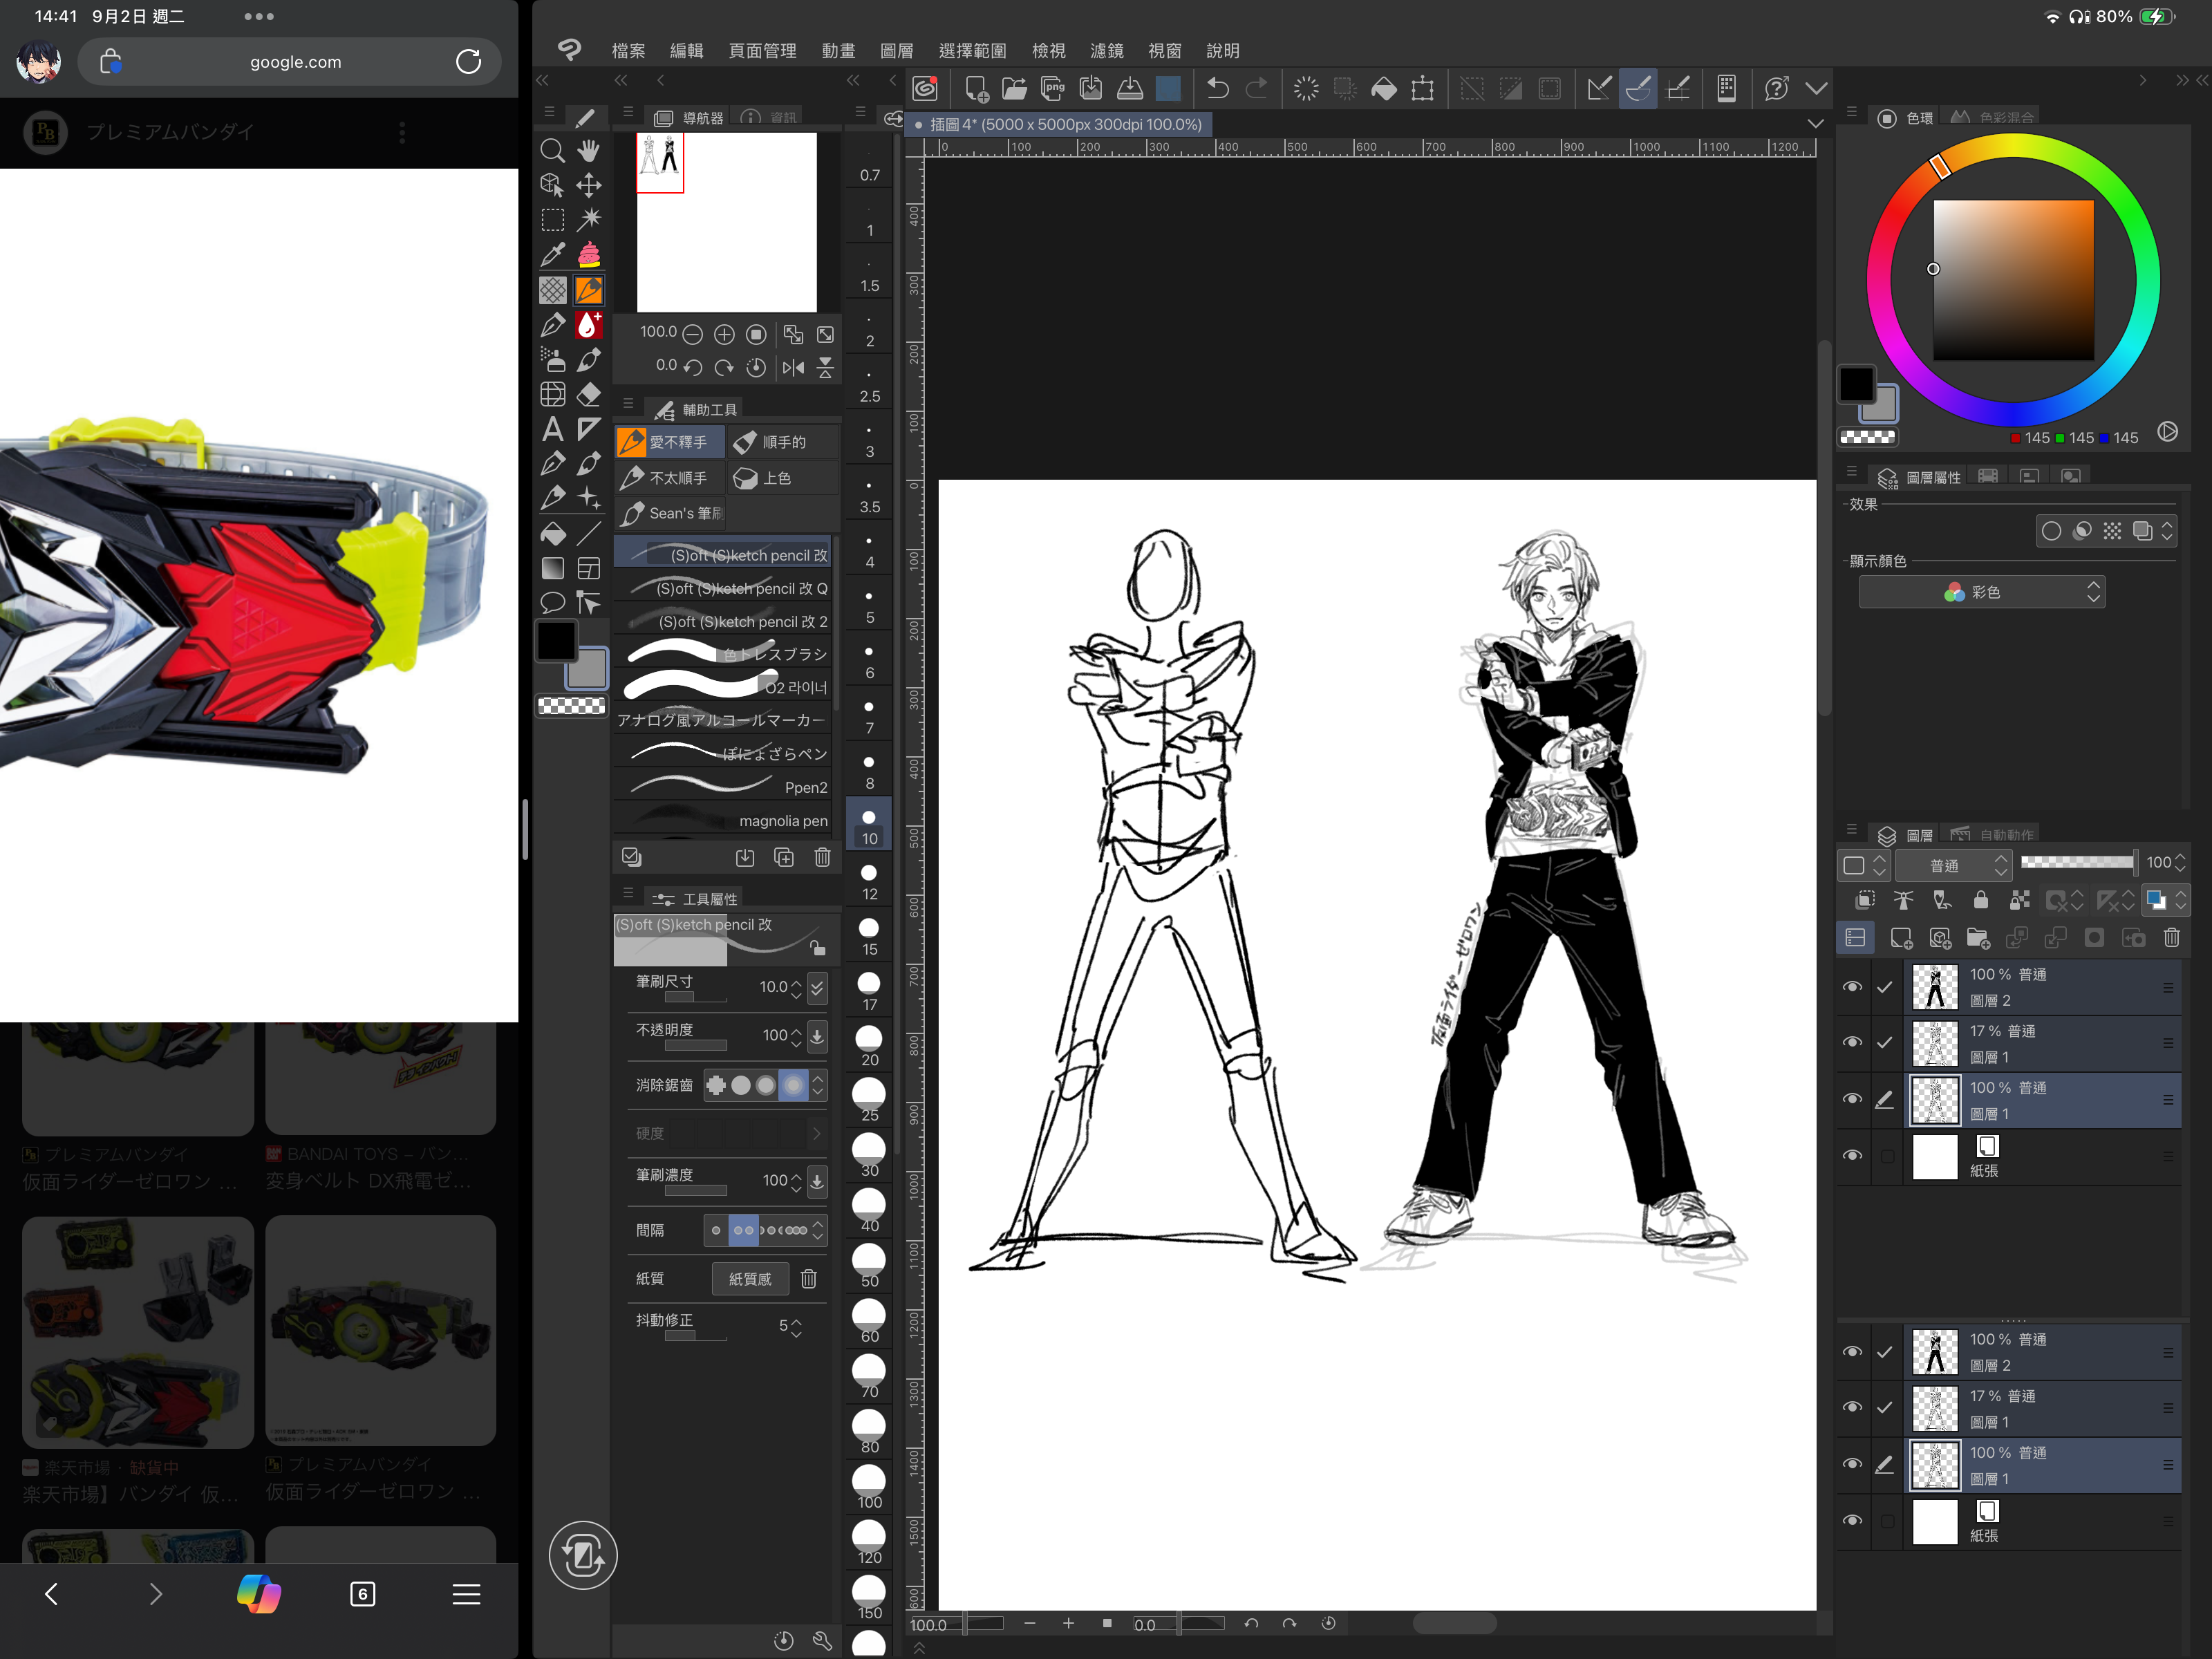Screen dimensions: 2212x1659
Task: Delete sub tool trash icon
Action: (x=822, y=857)
